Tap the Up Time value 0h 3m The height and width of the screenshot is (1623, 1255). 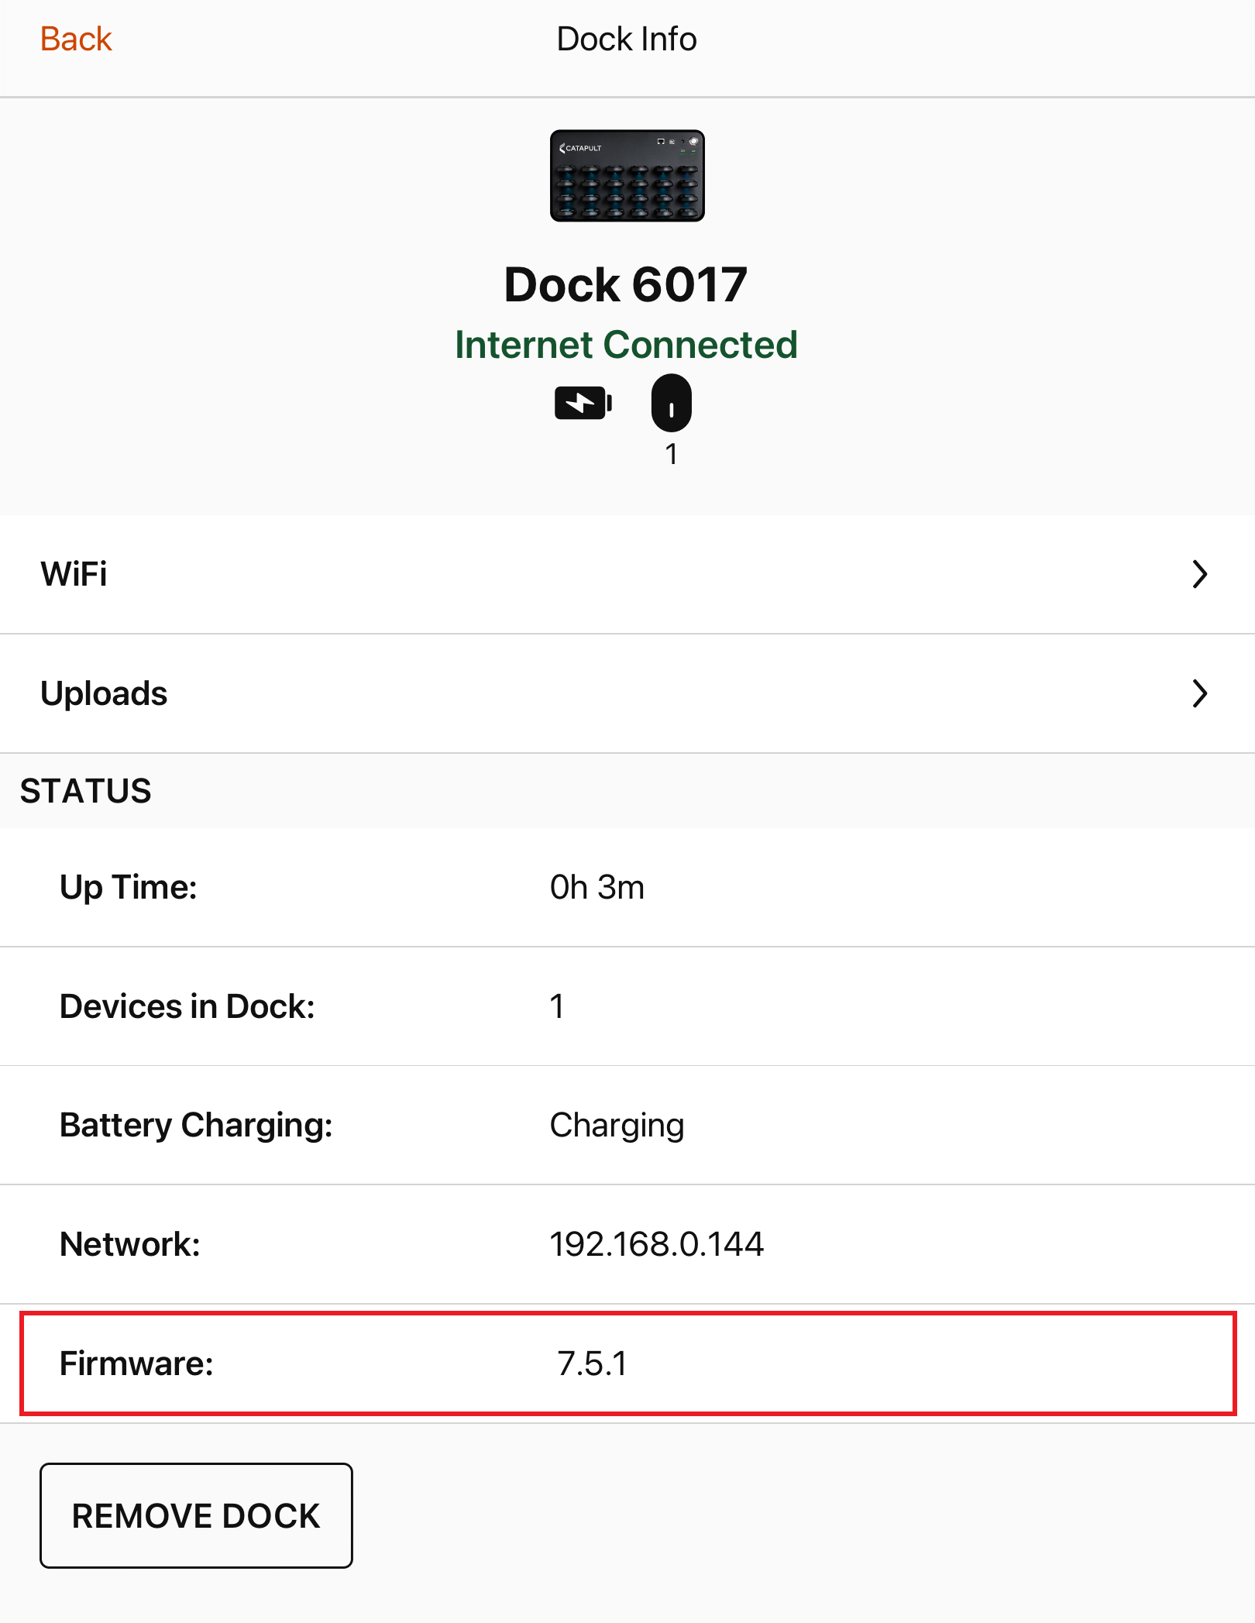(597, 887)
